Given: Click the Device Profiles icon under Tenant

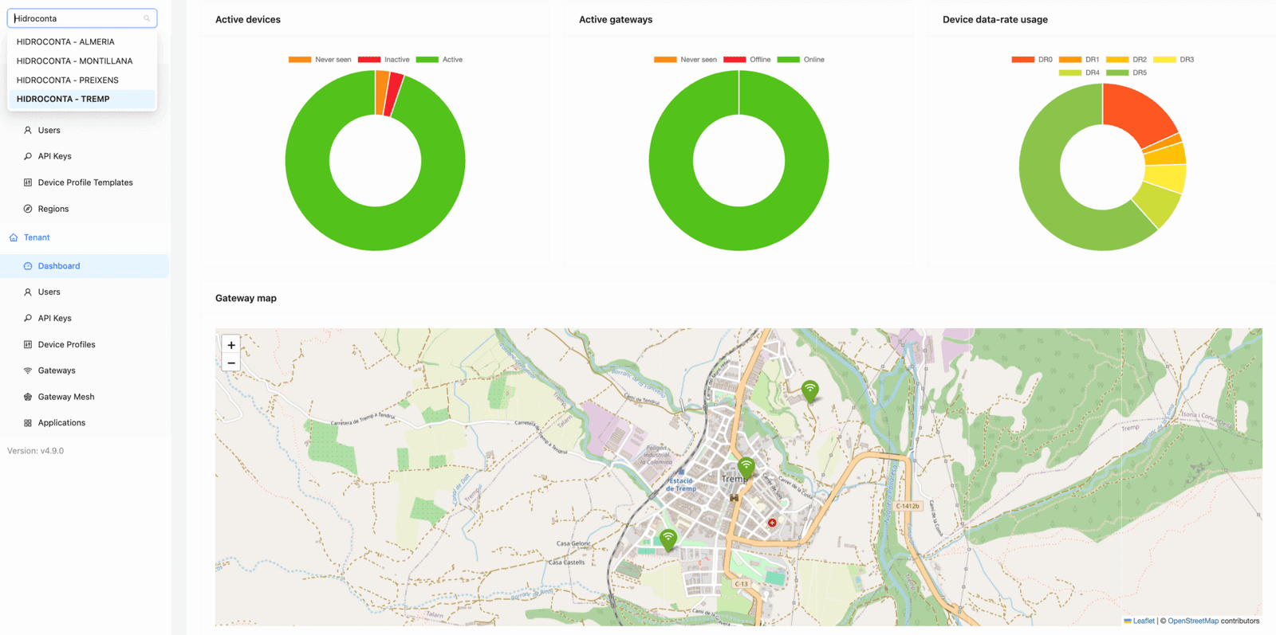Looking at the screenshot, I should tap(28, 345).
